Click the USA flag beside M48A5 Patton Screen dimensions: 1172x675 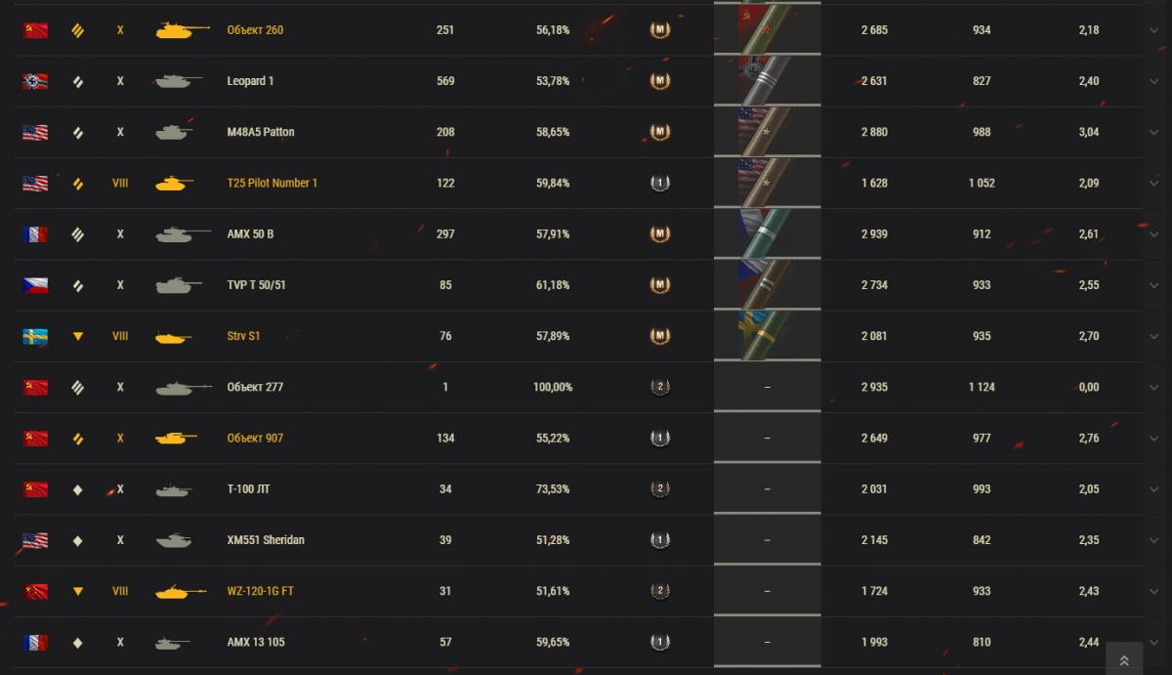click(35, 132)
